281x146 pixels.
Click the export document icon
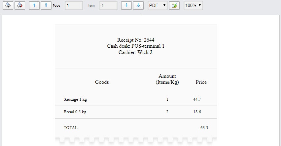click(x=174, y=6)
